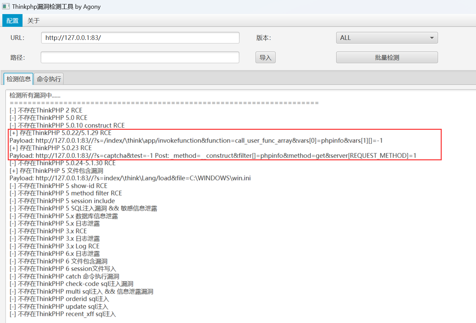Switch to the 命令执行 tab
The height and width of the screenshot is (323, 476).
[49, 79]
